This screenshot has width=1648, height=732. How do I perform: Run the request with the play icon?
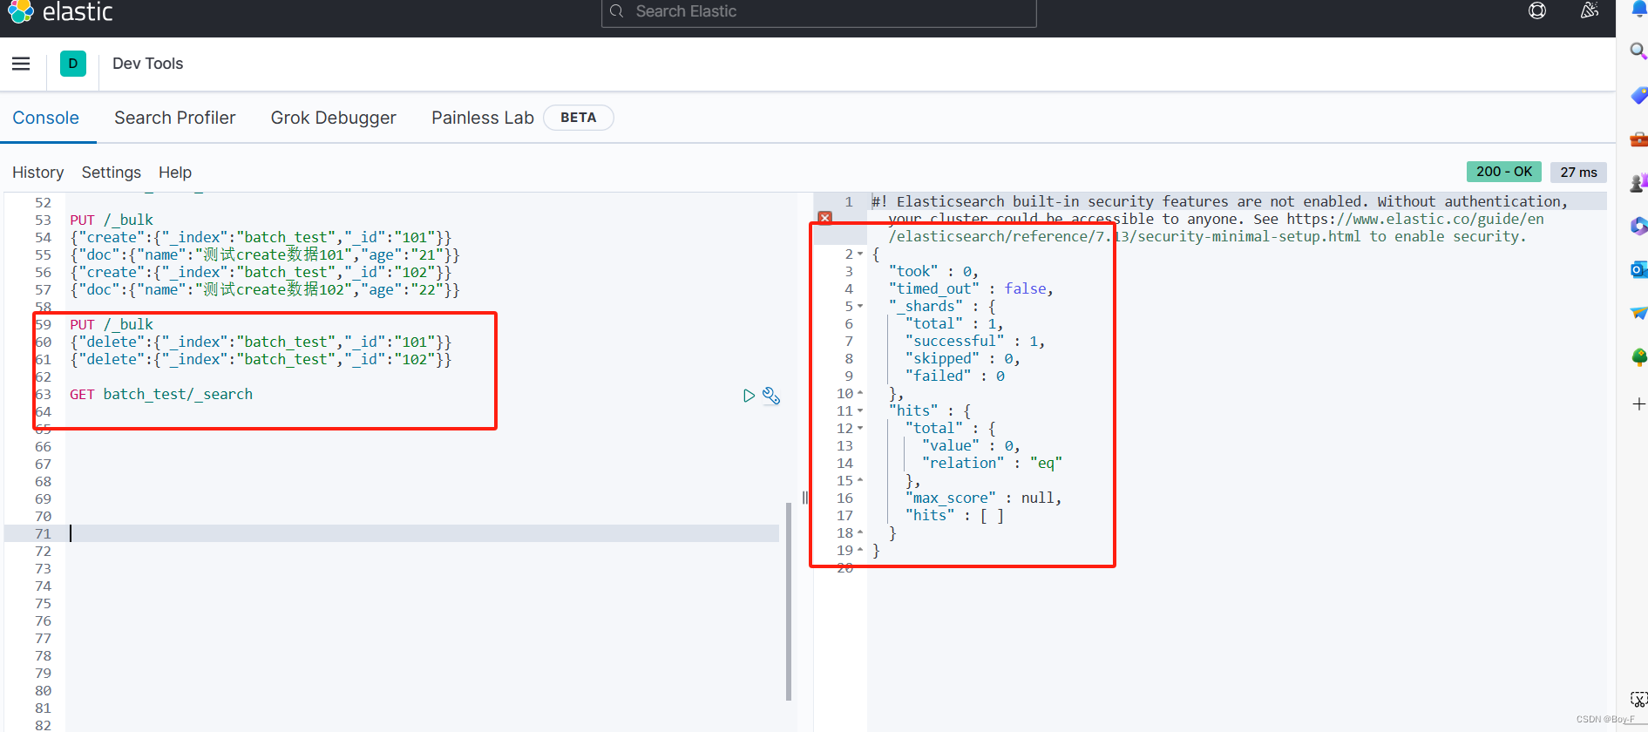click(x=749, y=396)
